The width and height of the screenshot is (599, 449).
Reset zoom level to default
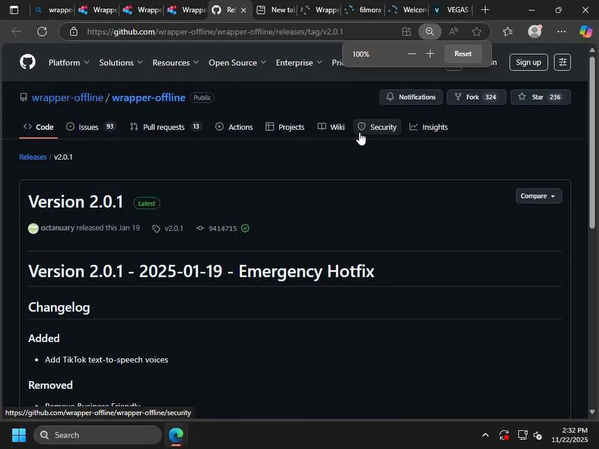[x=463, y=54]
